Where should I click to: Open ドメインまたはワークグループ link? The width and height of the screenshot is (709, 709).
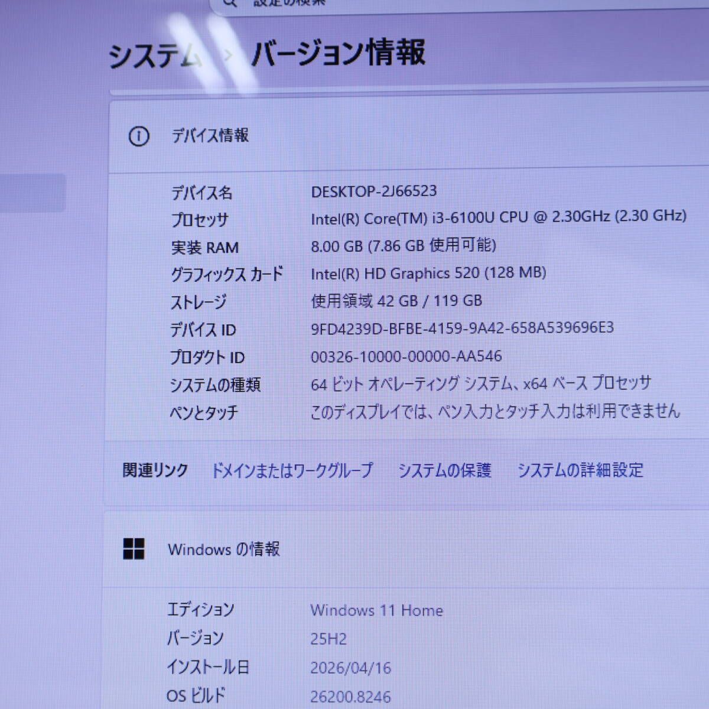point(292,470)
